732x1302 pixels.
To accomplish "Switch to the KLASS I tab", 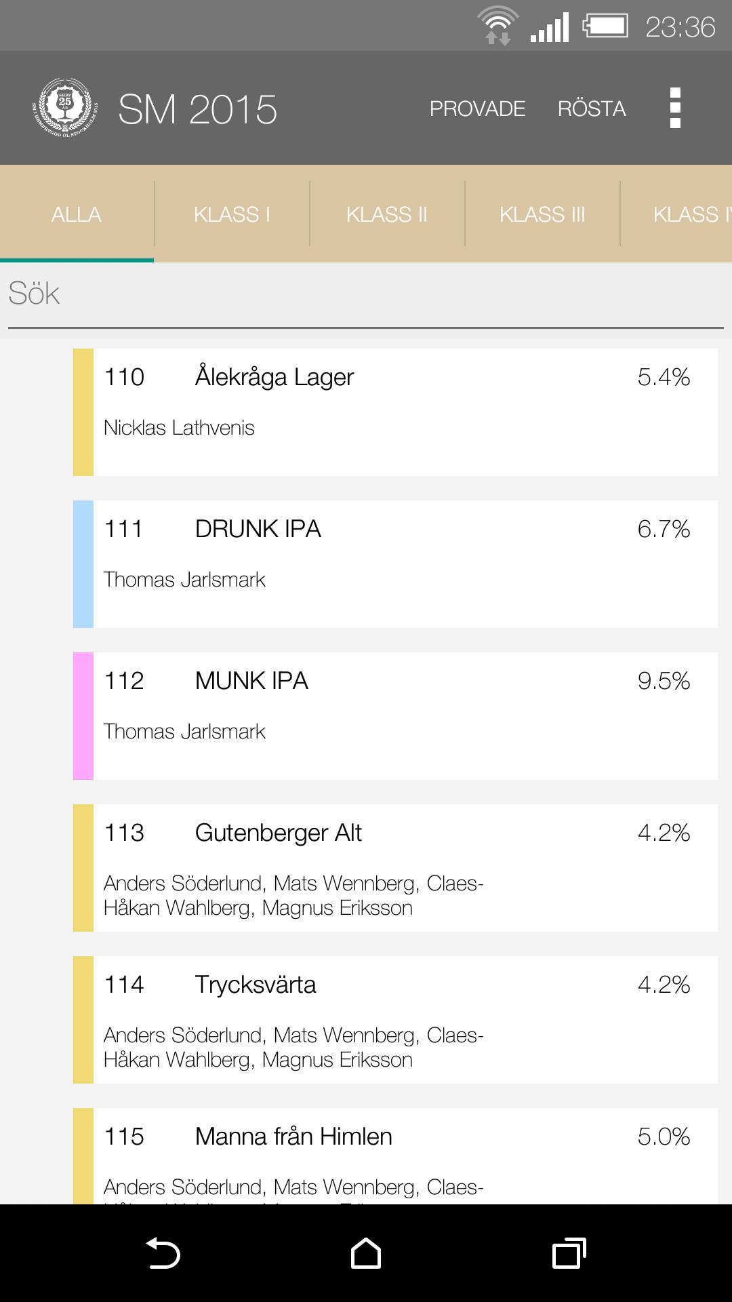I will pos(232,214).
